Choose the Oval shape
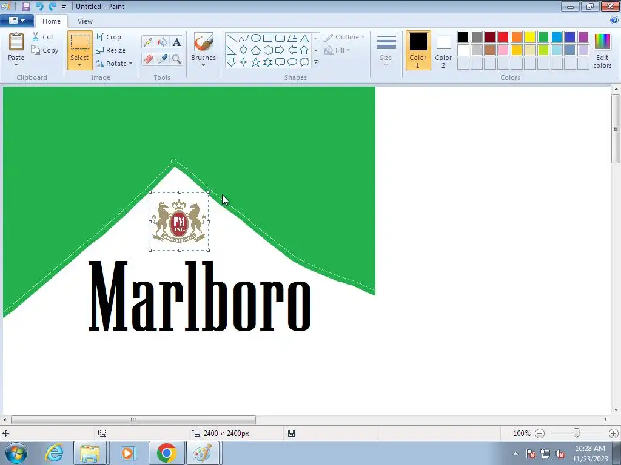This screenshot has height=465, width=621. (256, 38)
